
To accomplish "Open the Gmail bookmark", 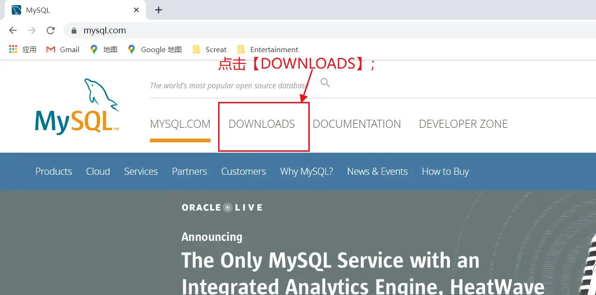I will pos(63,49).
